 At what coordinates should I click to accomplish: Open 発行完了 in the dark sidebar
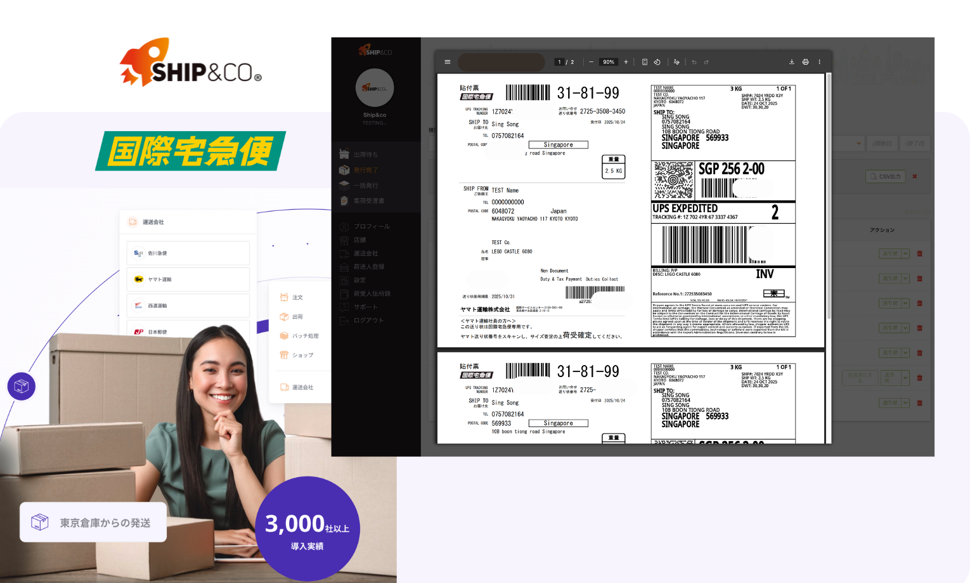click(365, 170)
